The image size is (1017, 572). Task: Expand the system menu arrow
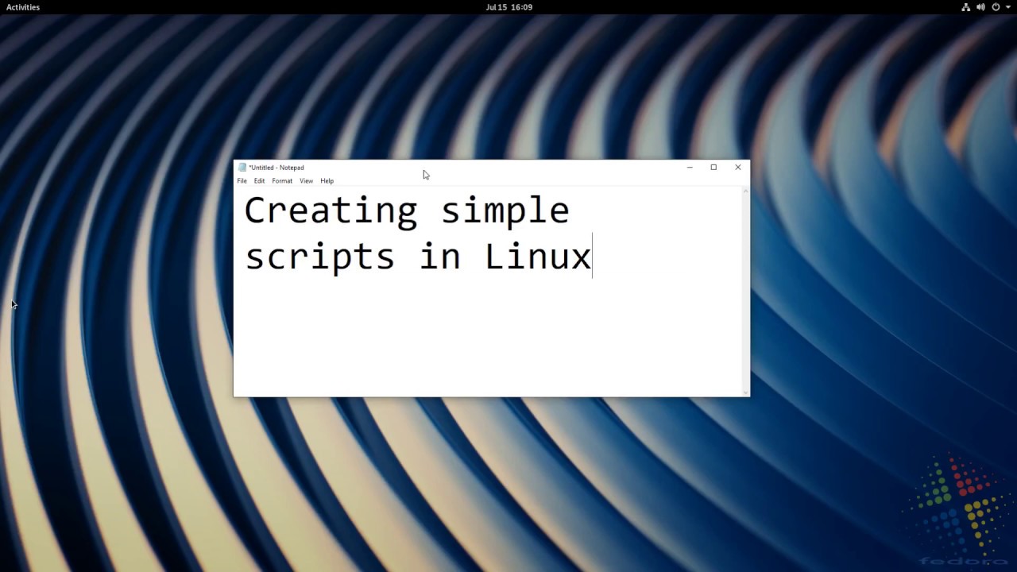click(x=1008, y=7)
